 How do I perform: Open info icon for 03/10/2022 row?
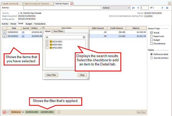tap(4, 36)
